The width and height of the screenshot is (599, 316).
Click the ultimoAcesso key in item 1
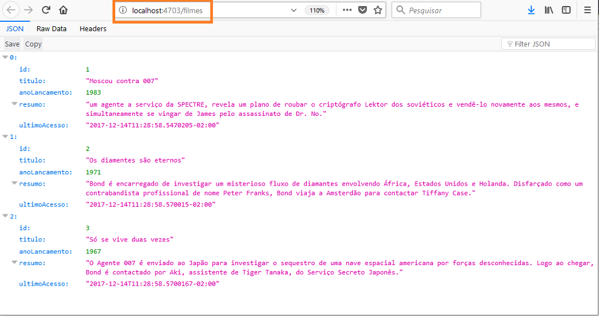pyautogui.click(x=44, y=204)
